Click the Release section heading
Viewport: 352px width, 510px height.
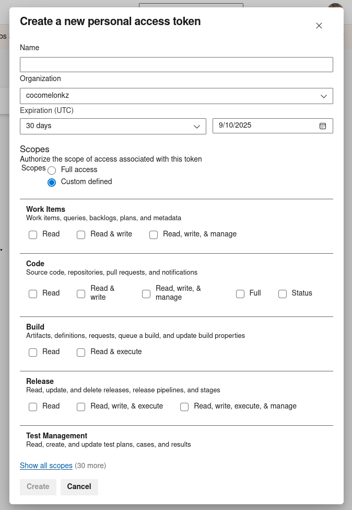pyautogui.click(x=40, y=381)
